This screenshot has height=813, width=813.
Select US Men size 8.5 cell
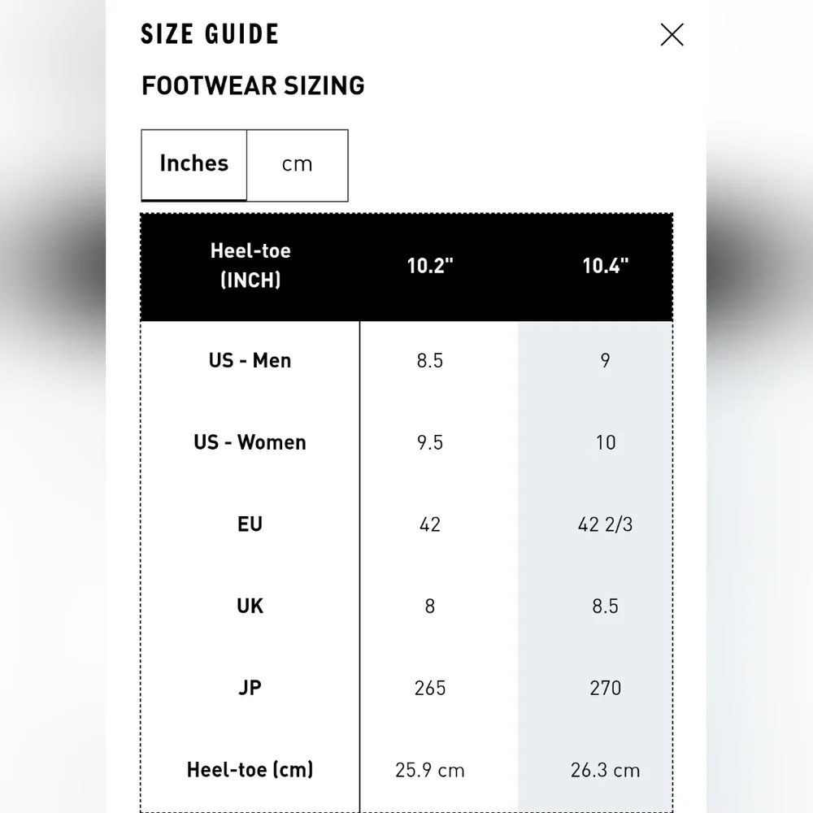pos(430,360)
